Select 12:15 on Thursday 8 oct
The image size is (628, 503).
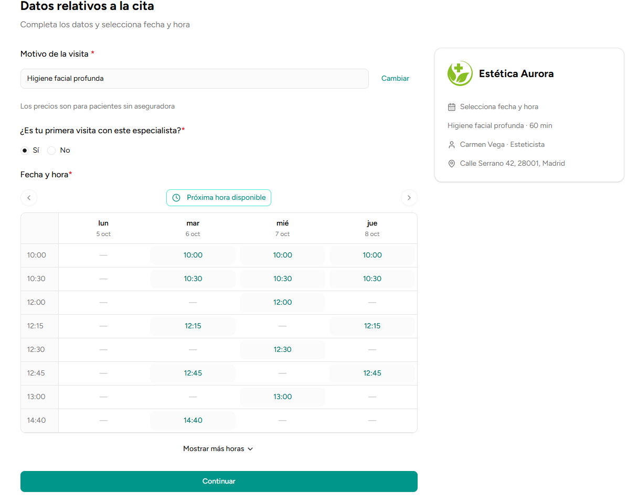coord(372,326)
